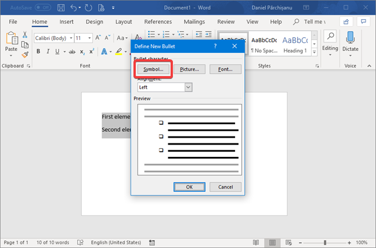The height and width of the screenshot is (248, 376).
Task: Switch to the View tab
Action: point(252,22)
